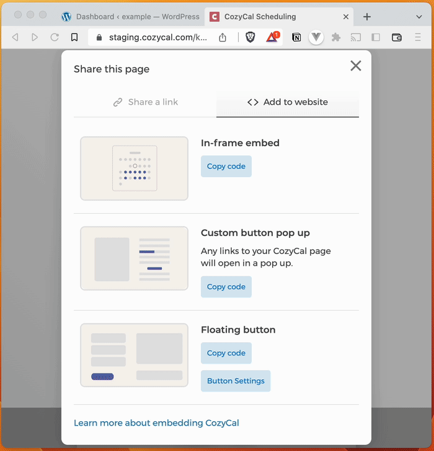Click the address bar URL

tap(157, 37)
